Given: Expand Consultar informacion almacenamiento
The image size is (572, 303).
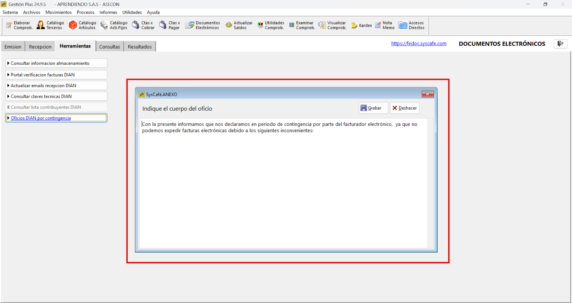Looking at the screenshot, I should pos(56,63).
